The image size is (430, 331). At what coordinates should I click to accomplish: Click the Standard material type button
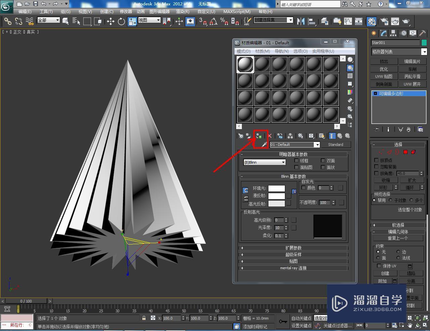(x=336, y=145)
